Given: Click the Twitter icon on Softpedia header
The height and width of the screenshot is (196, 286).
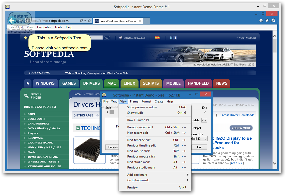Looking at the screenshot, I should click(x=171, y=38).
